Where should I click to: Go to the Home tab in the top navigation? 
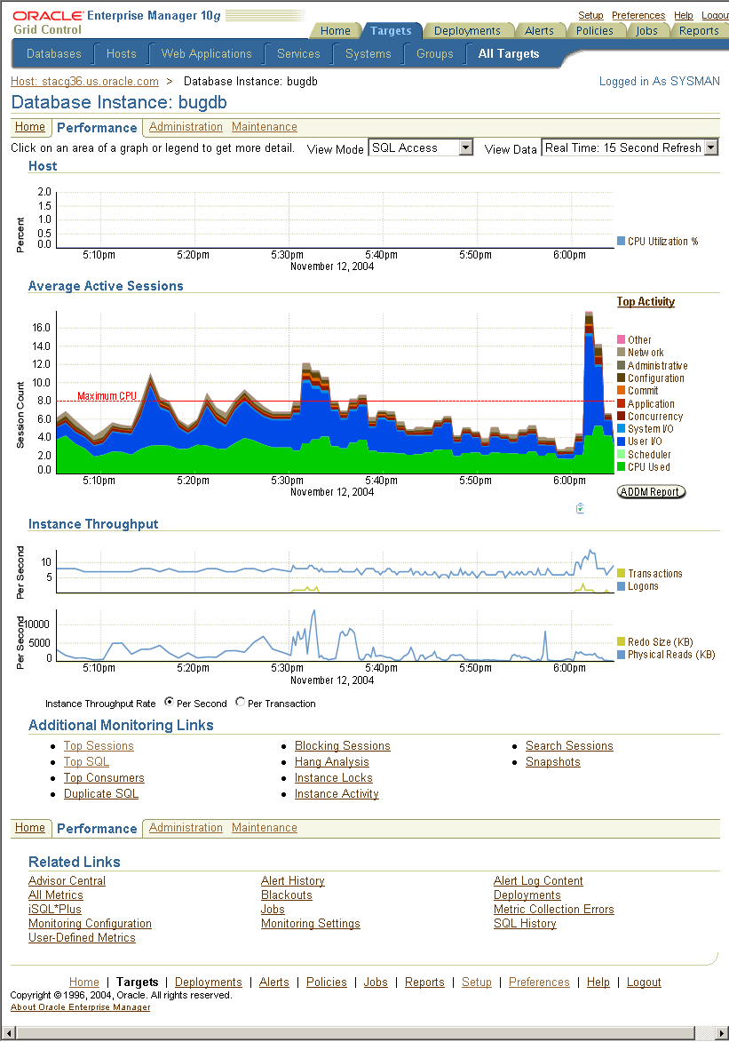[335, 30]
